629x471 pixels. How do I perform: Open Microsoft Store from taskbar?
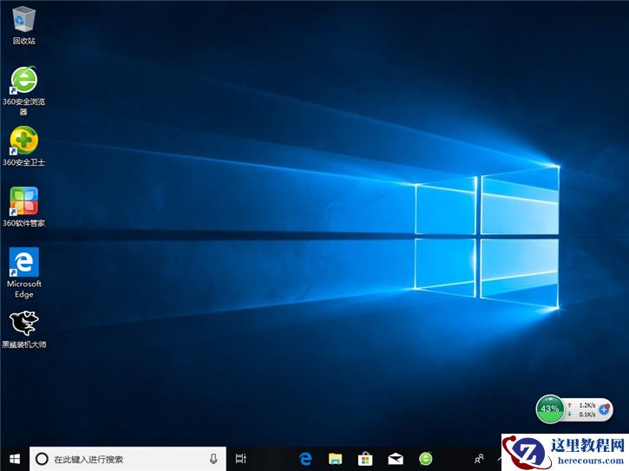[365, 459]
